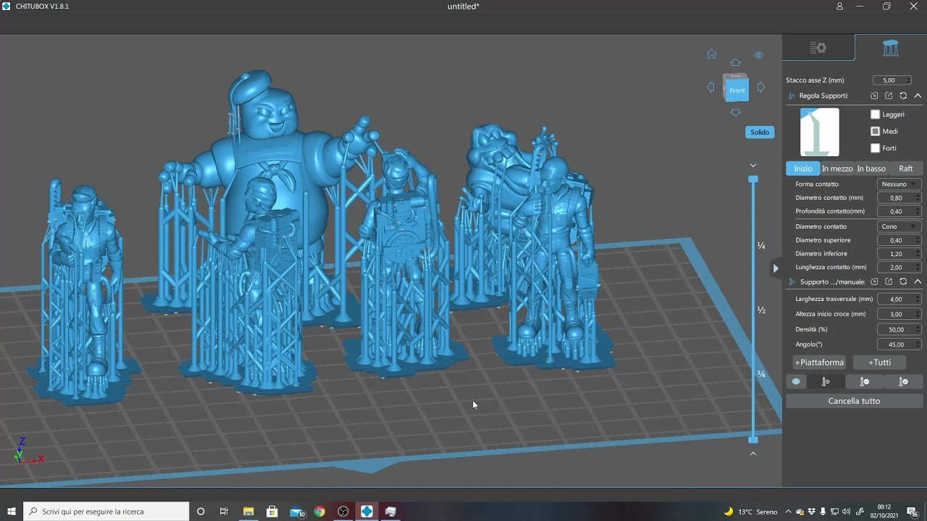
Task: Toggle support visibility eye icon
Action: pyautogui.click(x=796, y=382)
